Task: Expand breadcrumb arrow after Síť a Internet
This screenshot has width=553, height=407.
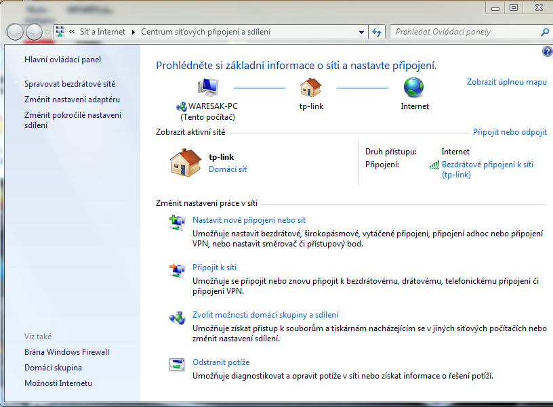Action: pyautogui.click(x=134, y=32)
